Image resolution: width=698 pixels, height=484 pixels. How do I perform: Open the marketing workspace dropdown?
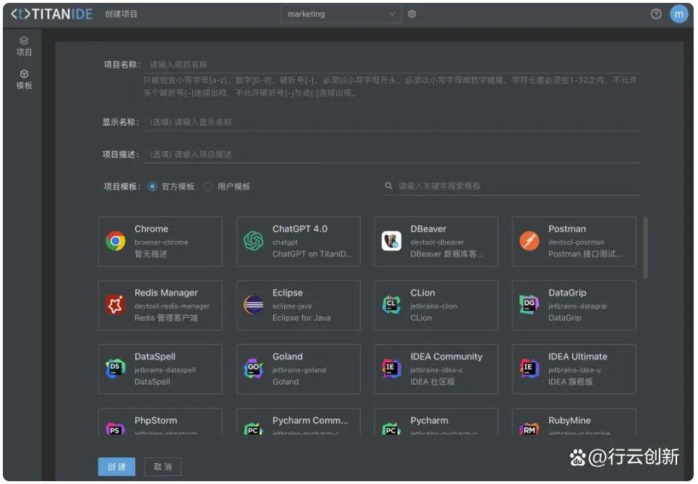(340, 13)
